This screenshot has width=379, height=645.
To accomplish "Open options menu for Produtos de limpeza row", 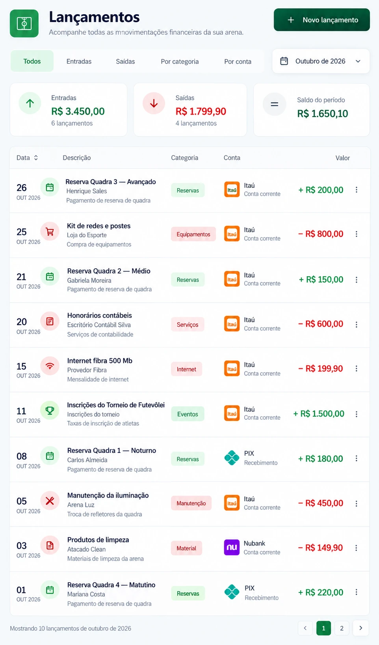I will click(356, 548).
